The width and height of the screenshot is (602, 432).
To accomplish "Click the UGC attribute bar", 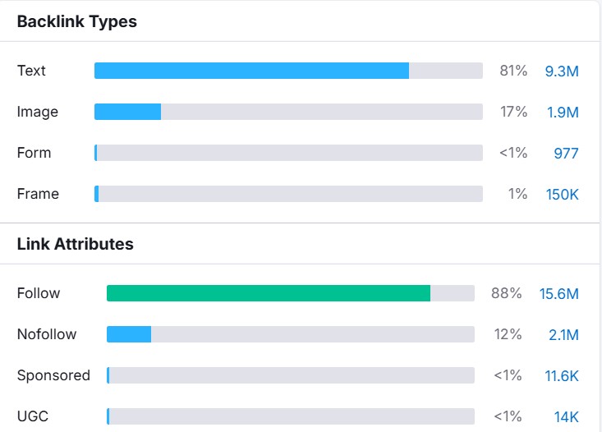I will pyautogui.click(x=290, y=416).
